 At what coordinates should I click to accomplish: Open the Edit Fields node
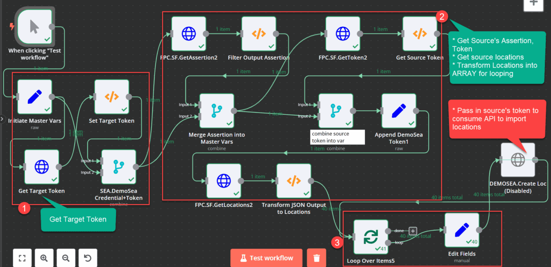click(x=461, y=230)
